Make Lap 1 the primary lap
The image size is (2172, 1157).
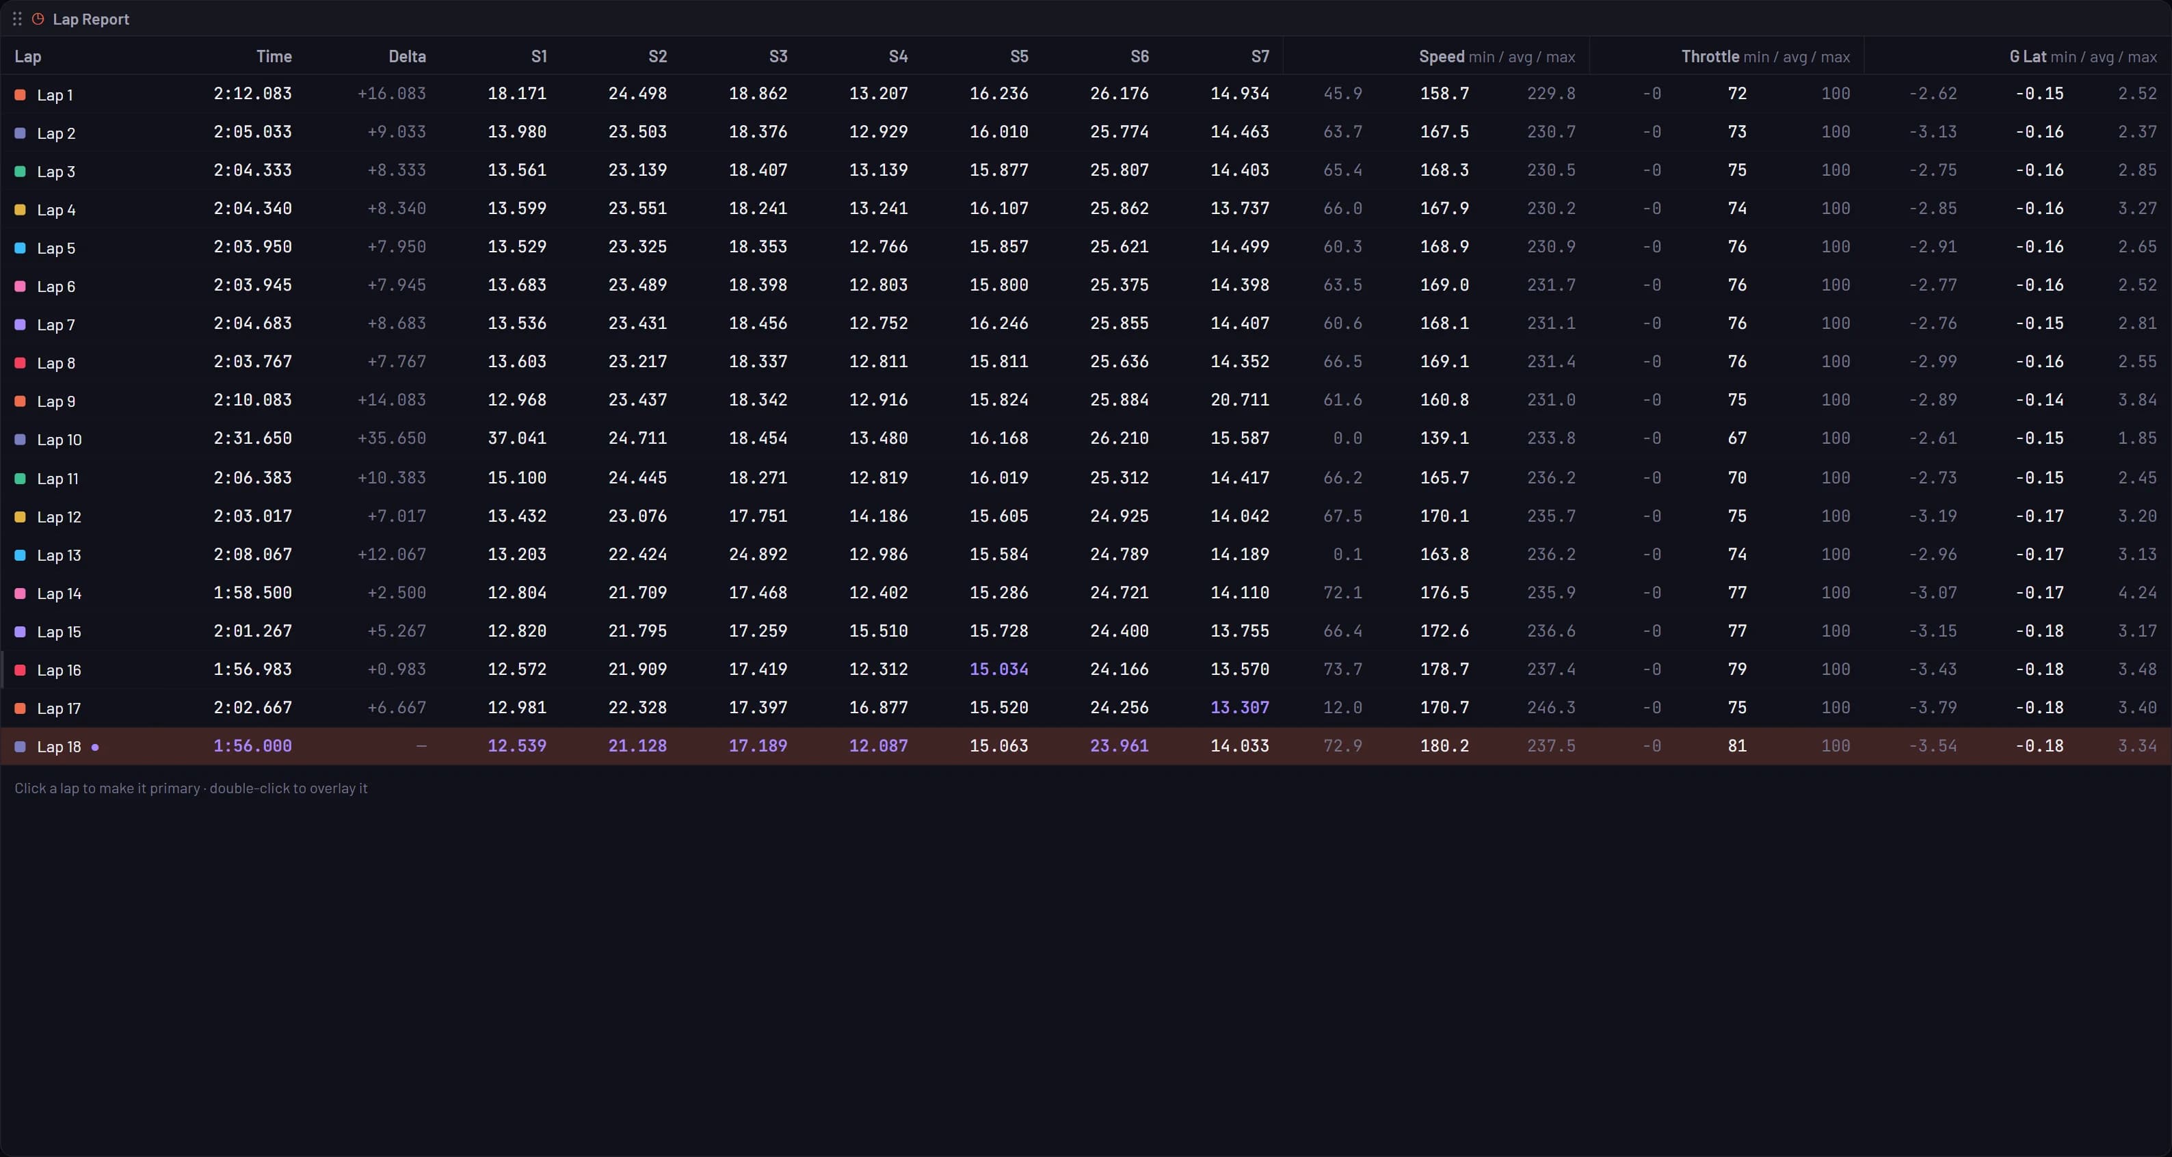coord(1086,94)
